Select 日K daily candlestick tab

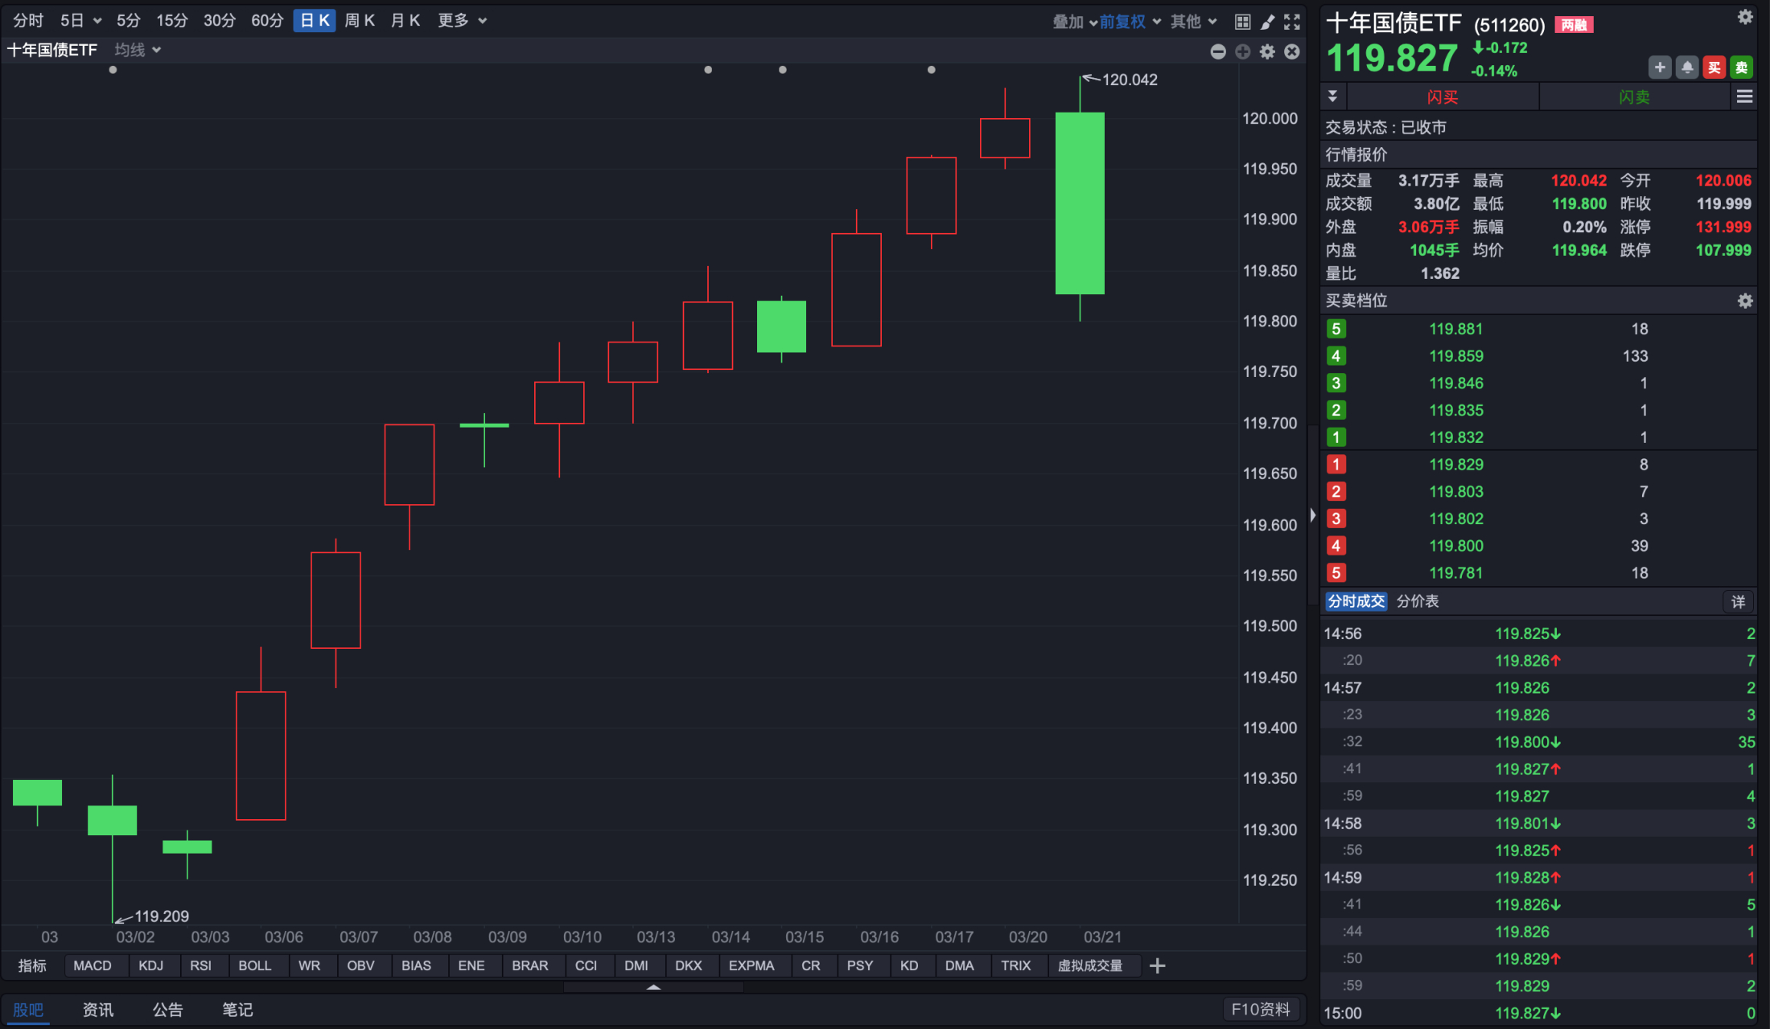[x=315, y=21]
